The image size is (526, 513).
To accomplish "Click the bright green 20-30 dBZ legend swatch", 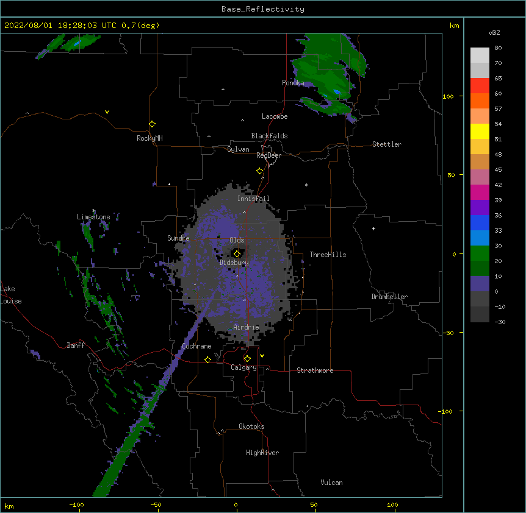I will click(480, 253).
